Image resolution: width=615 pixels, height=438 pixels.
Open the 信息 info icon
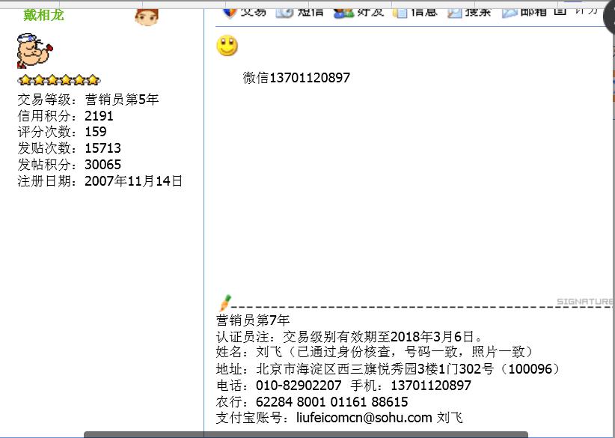point(400,11)
